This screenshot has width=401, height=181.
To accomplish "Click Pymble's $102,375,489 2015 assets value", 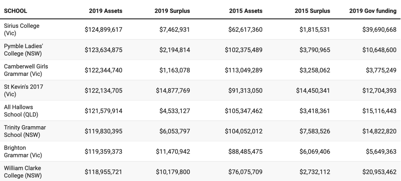I will tap(244, 50).
